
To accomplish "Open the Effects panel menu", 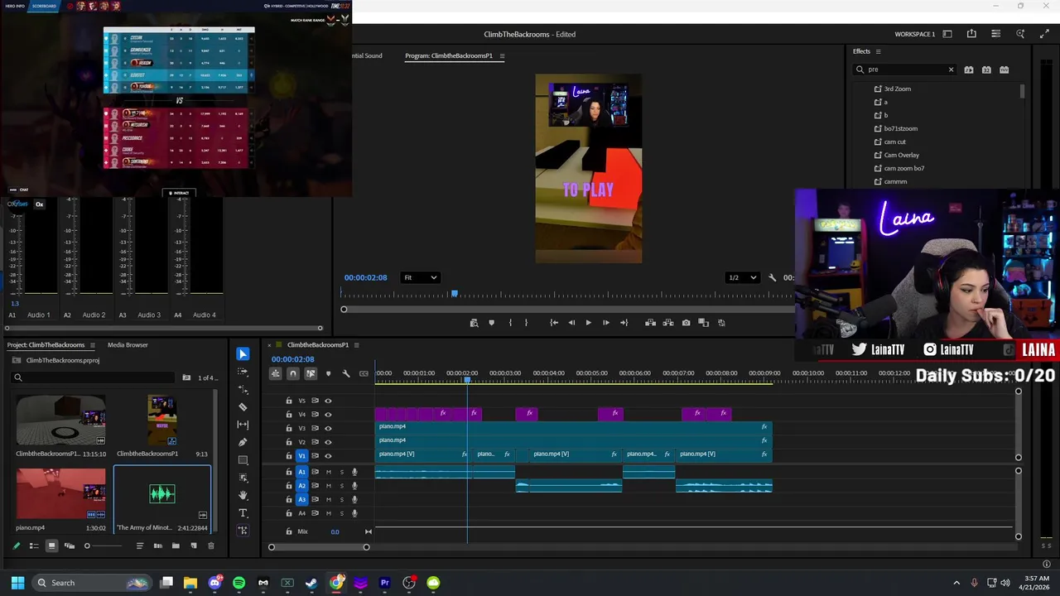I will [878, 51].
